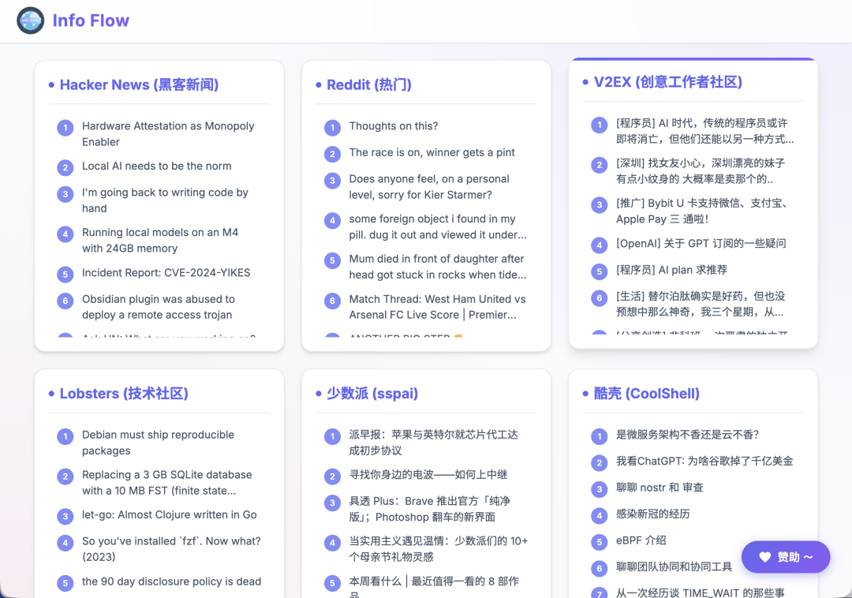Screen dimensions: 852x598
Task: Open 是微服务架构不香还是云不香?
Action: (687, 435)
